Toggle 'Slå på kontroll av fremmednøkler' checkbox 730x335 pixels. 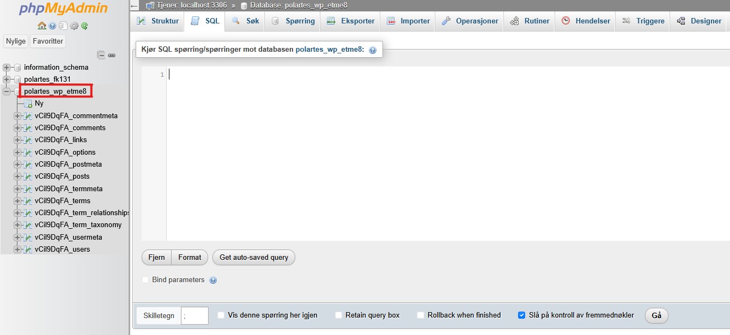521,315
